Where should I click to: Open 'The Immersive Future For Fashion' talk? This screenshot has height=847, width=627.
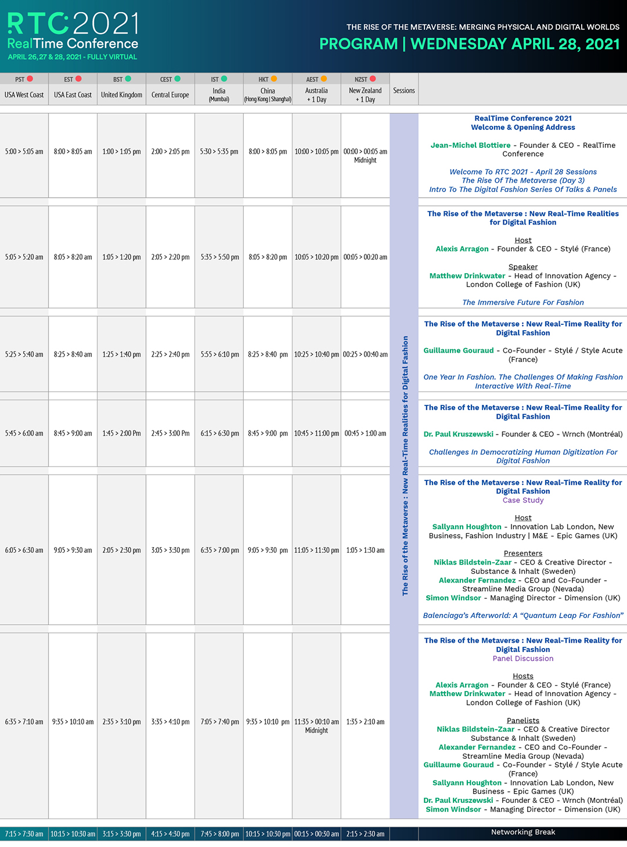[x=523, y=302]
